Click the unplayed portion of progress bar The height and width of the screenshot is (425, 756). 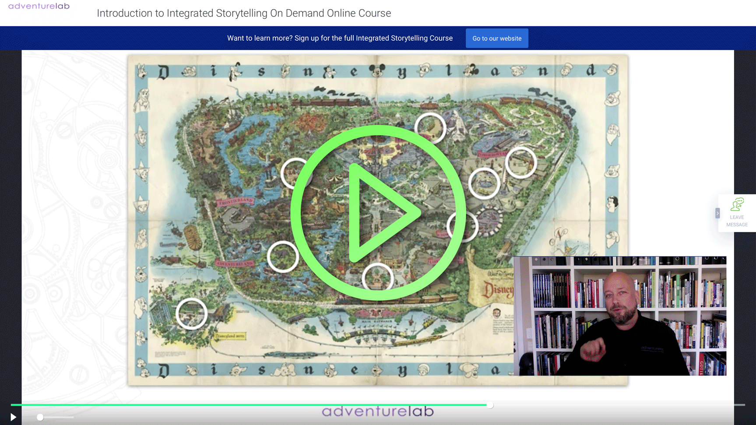point(619,405)
